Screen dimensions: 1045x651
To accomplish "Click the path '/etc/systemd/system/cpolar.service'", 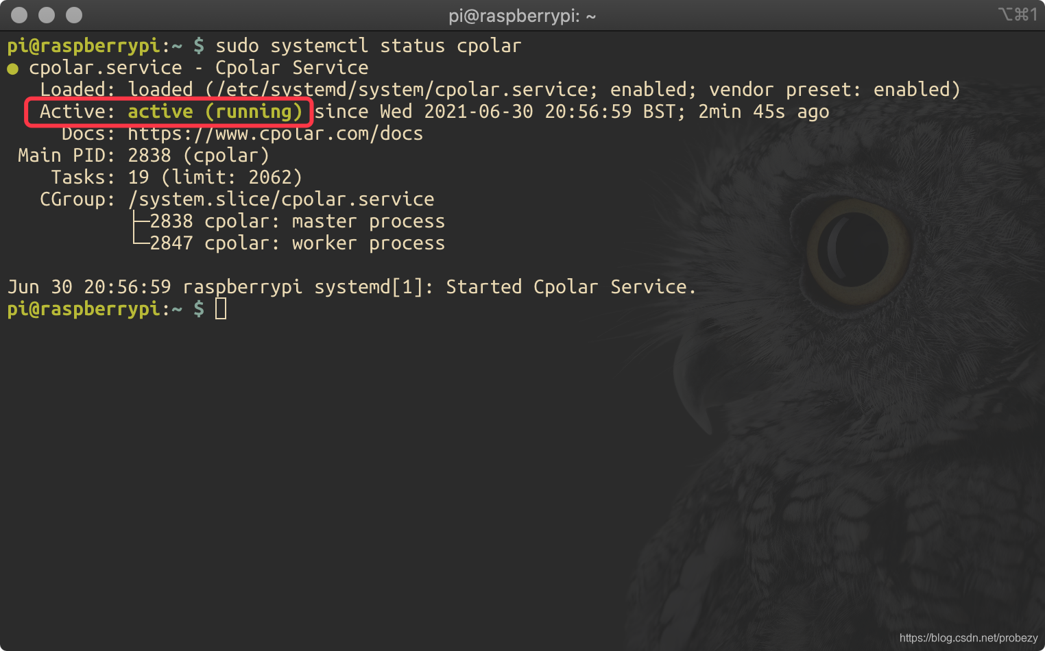I will coord(402,90).
